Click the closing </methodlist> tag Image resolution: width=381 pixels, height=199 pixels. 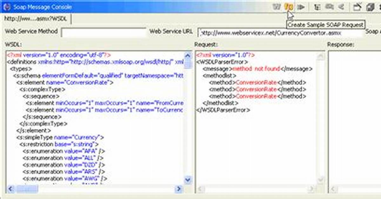tap(220, 103)
